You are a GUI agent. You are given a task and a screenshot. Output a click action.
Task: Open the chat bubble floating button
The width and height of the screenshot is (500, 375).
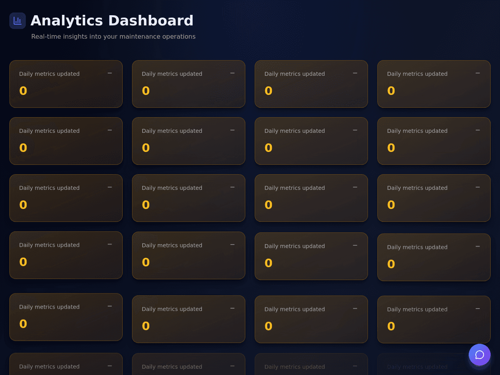[x=480, y=355]
